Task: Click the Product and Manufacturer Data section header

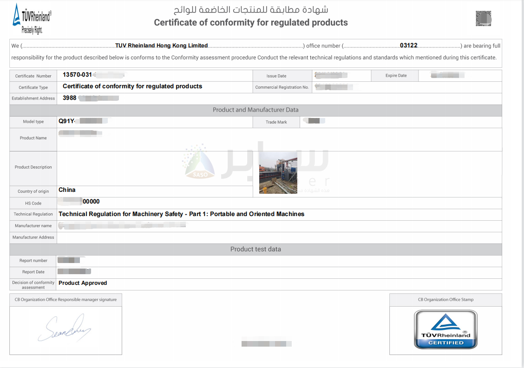Action: pos(255,110)
